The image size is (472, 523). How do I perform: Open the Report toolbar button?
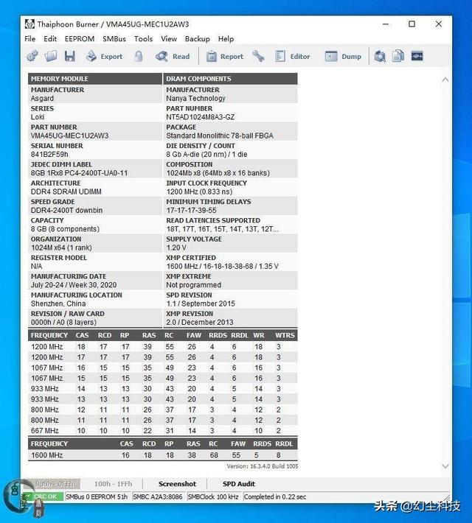click(224, 57)
